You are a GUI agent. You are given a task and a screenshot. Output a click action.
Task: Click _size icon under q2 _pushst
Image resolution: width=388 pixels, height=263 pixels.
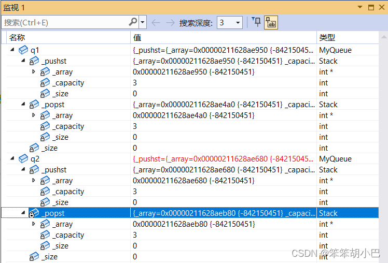[x=45, y=202]
